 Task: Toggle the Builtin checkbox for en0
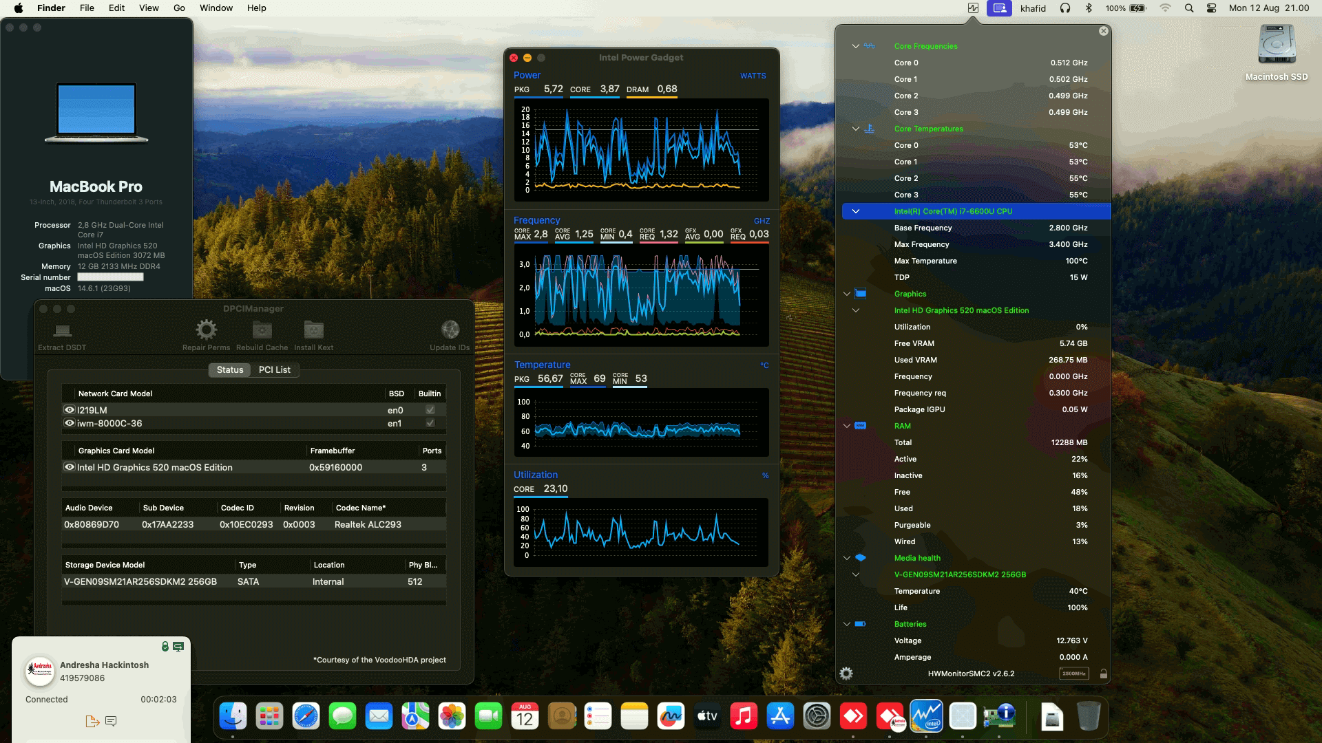[430, 409]
